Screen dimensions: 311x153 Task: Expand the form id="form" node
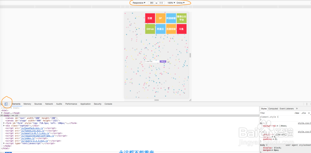(x=4, y=123)
